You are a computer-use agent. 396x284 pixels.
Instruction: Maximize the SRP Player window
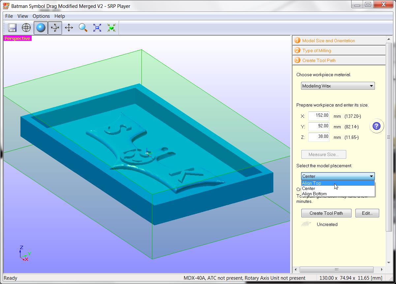click(368, 4)
